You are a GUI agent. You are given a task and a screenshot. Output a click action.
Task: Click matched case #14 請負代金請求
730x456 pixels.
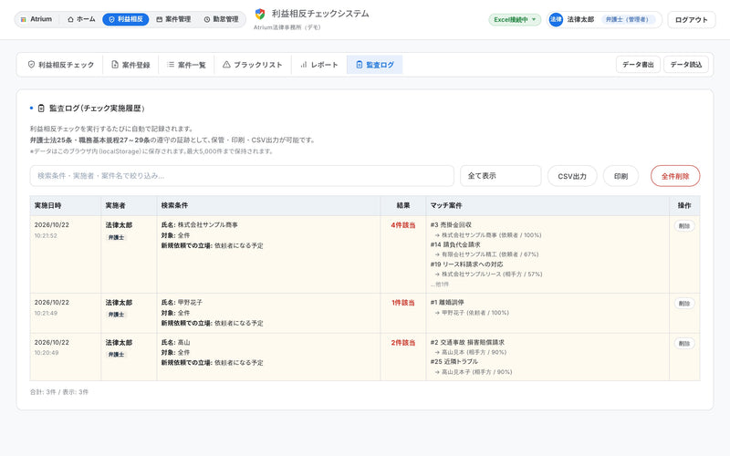[455, 244]
